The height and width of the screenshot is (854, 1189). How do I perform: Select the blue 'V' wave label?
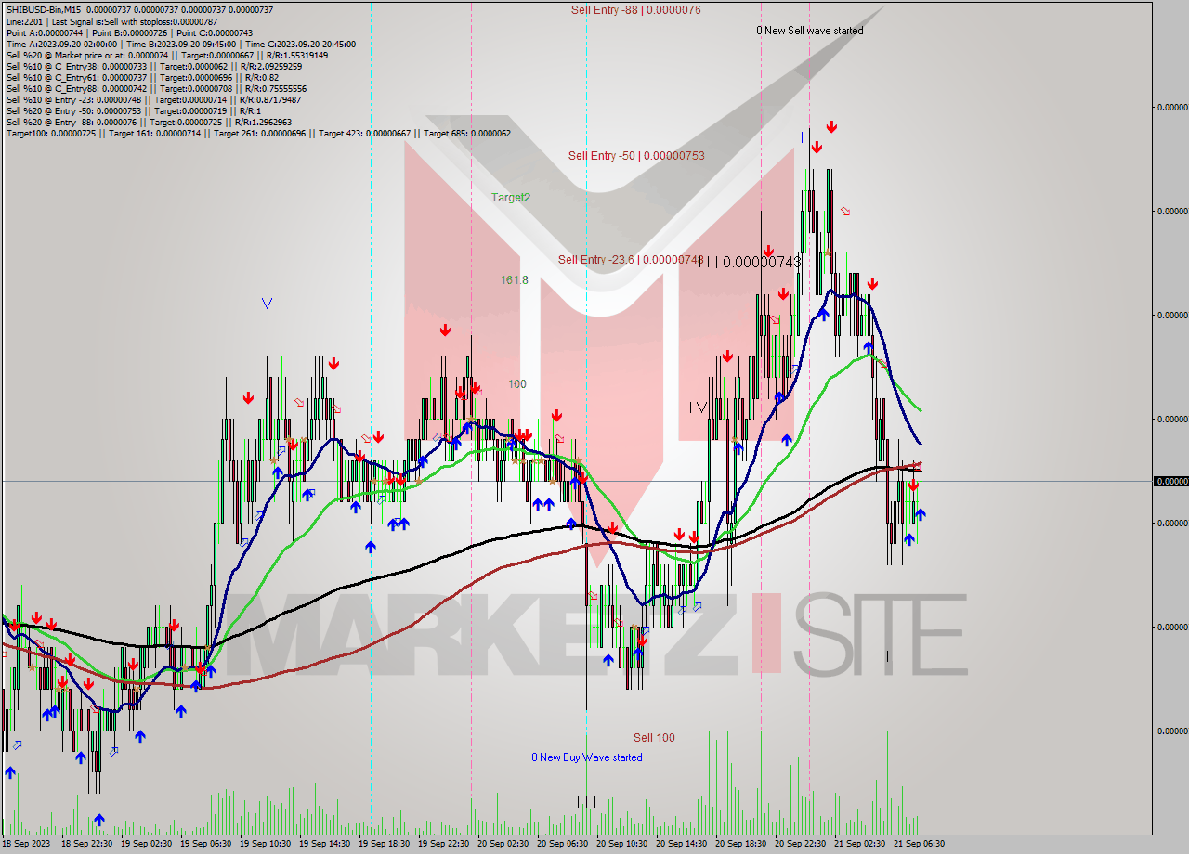pos(268,304)
